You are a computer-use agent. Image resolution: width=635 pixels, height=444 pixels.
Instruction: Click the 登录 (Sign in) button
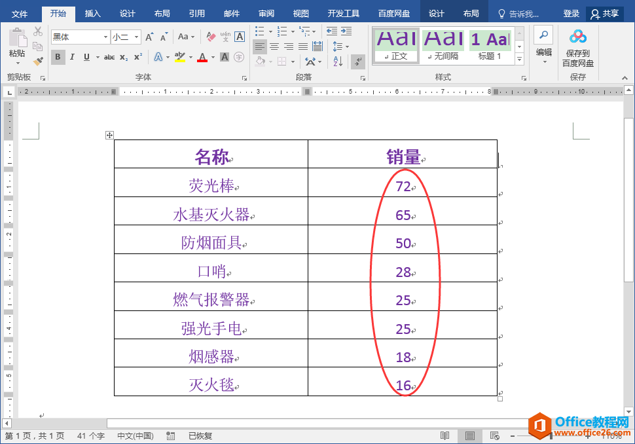coord(571,14)
